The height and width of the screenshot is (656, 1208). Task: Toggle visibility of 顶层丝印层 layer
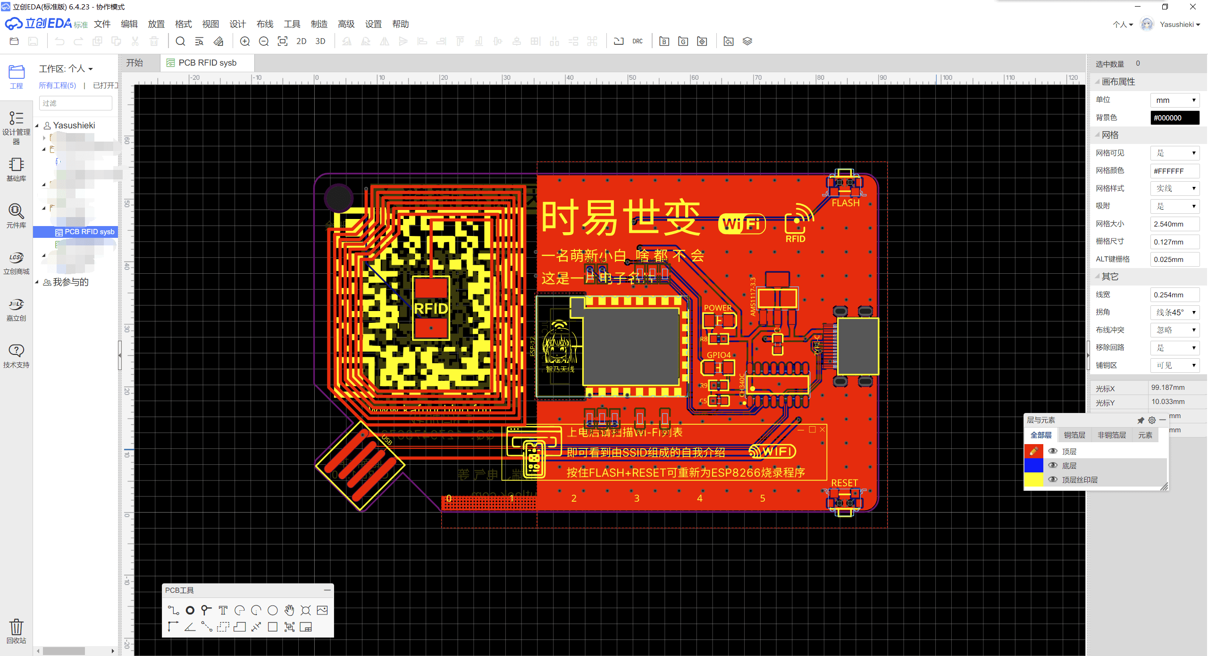point(1053,479)
